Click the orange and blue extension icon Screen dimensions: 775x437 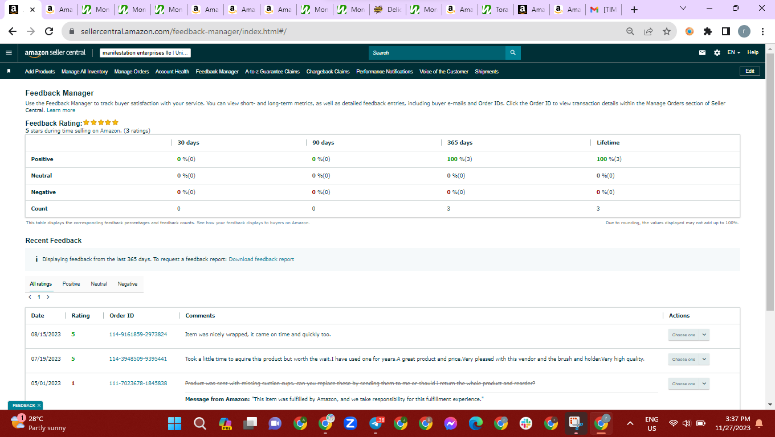(690, 31)
